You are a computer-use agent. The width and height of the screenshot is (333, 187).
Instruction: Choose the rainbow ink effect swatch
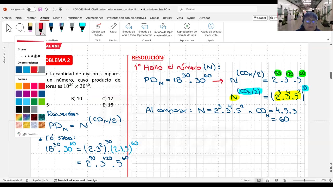pyautogui.click(x=19, y=117)
